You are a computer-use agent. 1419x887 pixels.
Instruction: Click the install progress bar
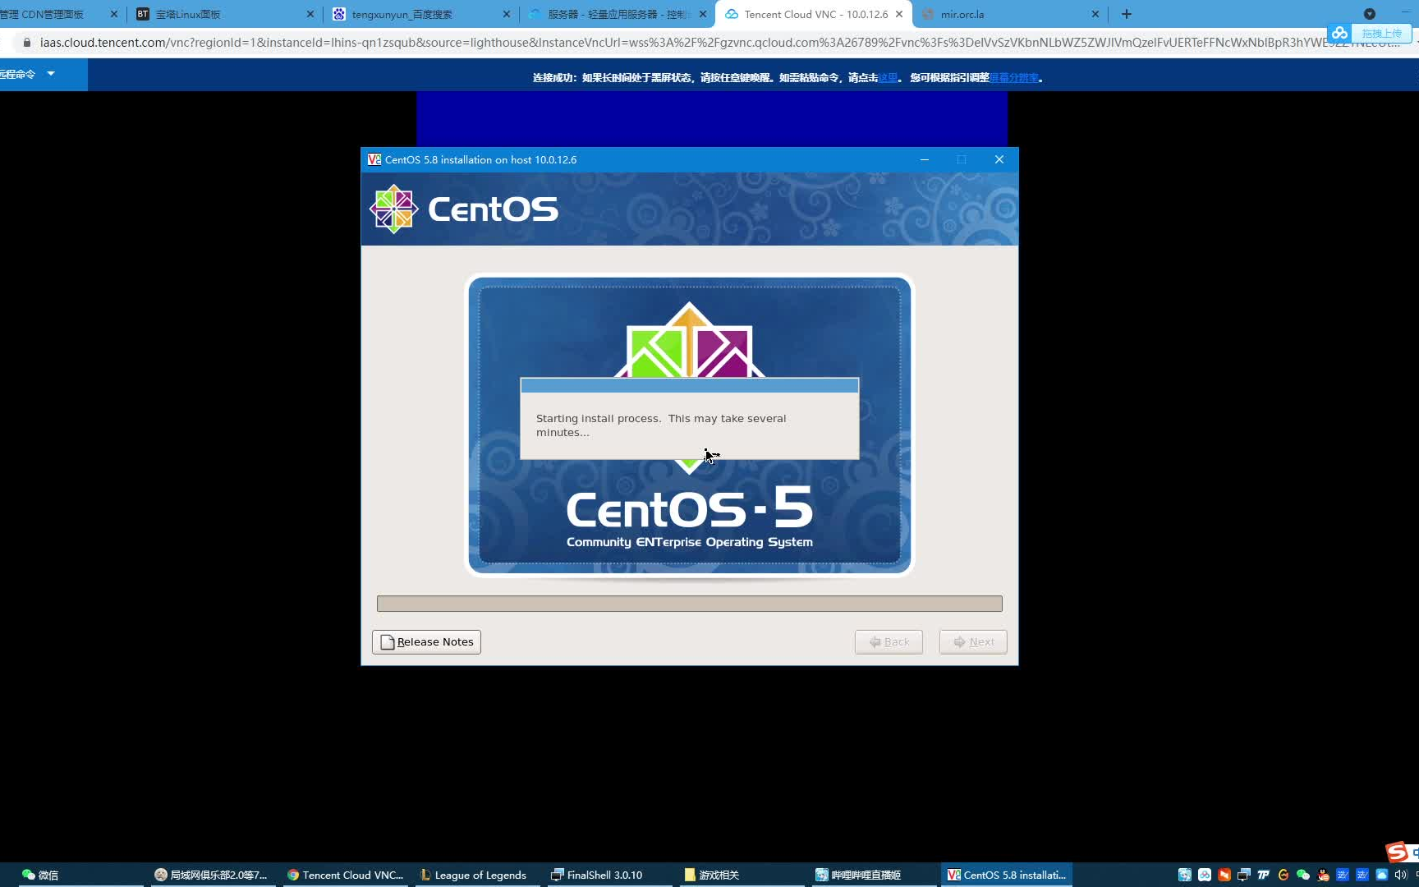coord(690,604)
